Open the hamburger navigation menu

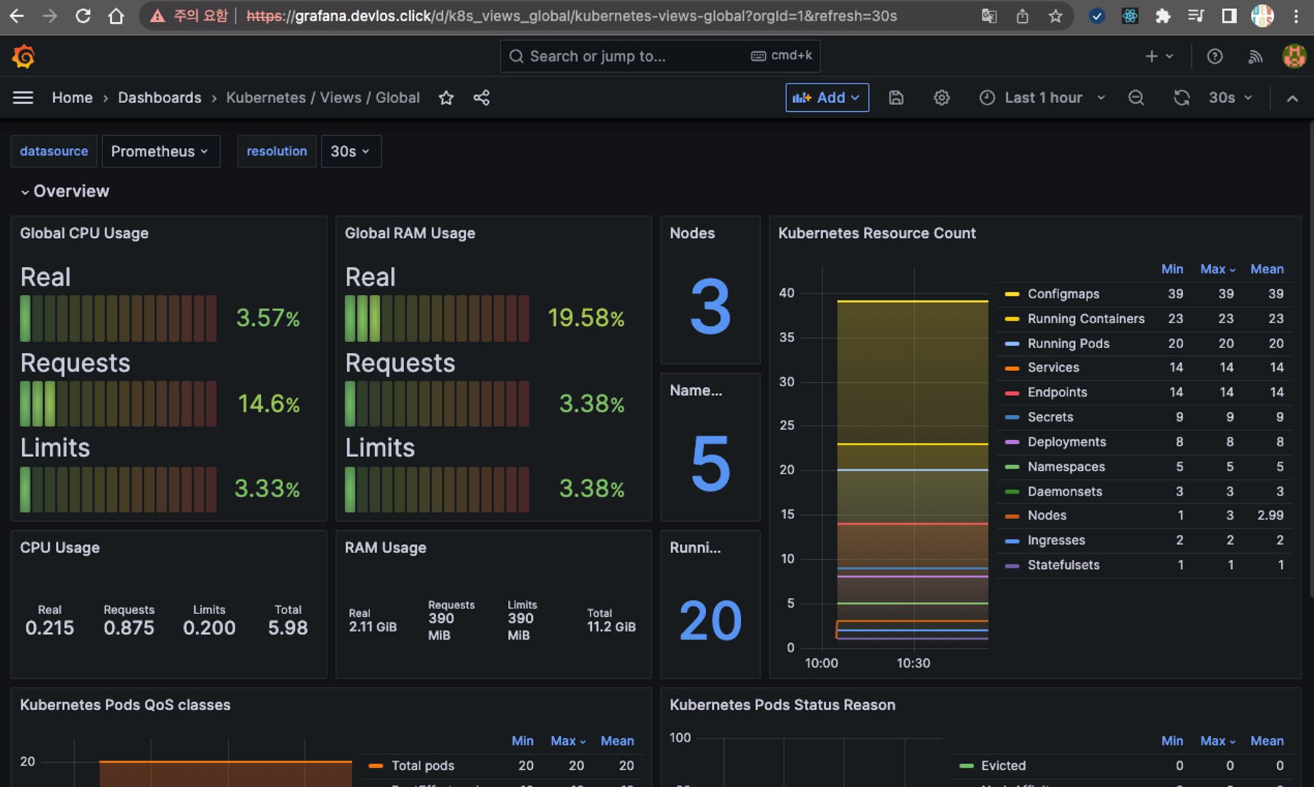[x=23, y=98]
